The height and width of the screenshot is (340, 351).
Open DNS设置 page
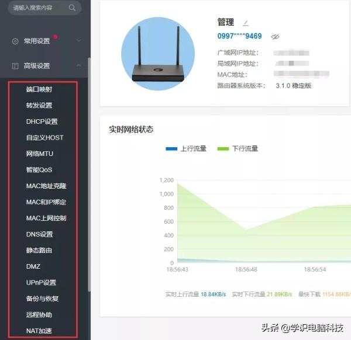(40, 234)
